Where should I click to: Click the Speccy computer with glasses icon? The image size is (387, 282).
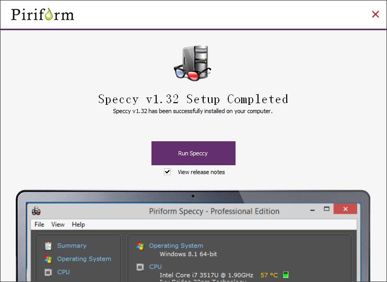192,64
